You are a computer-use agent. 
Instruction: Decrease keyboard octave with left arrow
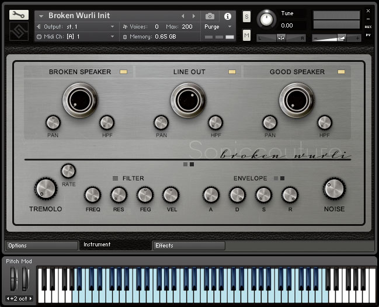click(x=8, y=299)
